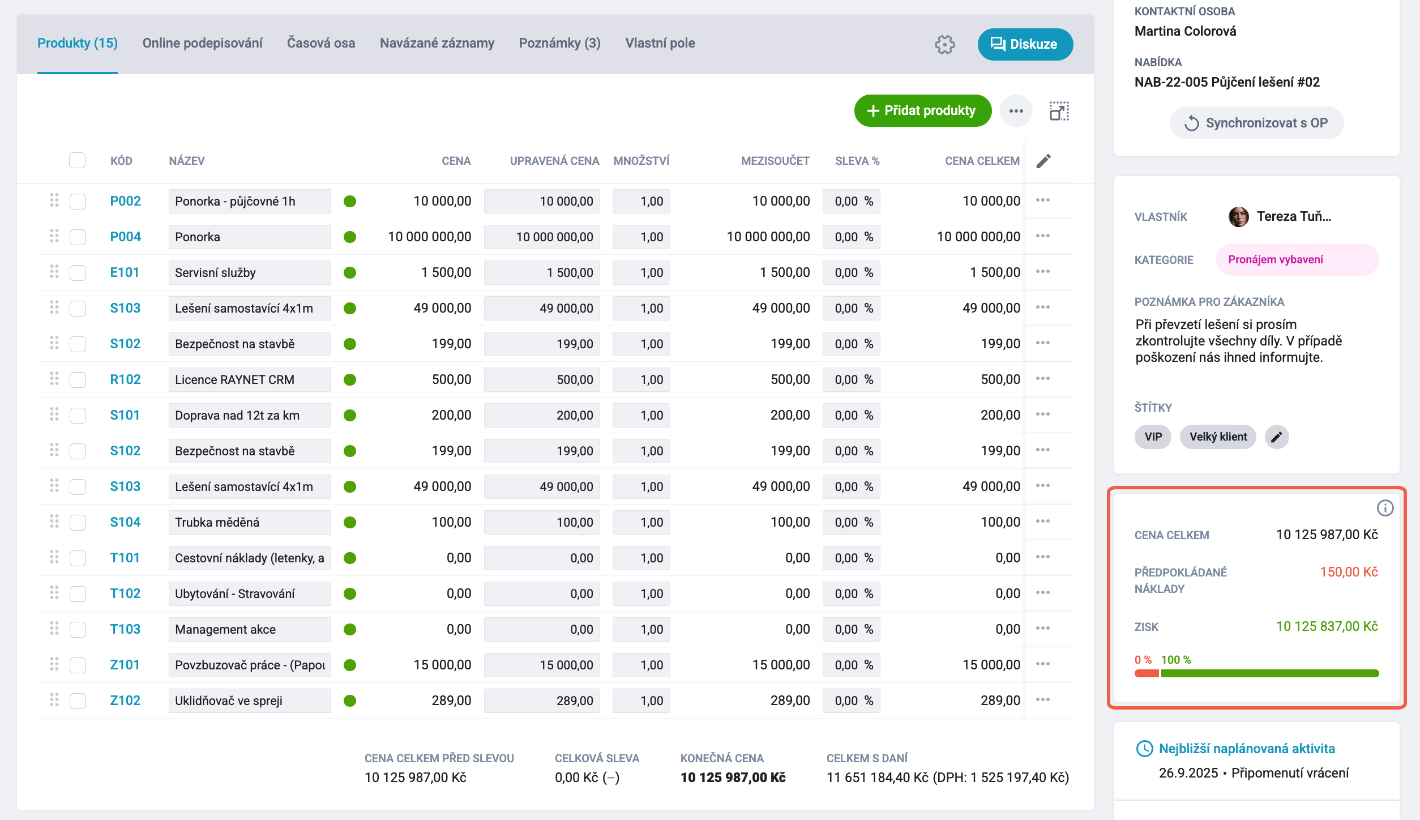Click the expand-table fullscreen icon
Screen dimensions: 1420x820
[x=1059, y=111]
